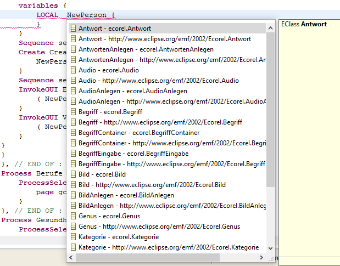
Task: Click the first 'InvokeGUI' keyword followed by E
Action: coord(38,89)
